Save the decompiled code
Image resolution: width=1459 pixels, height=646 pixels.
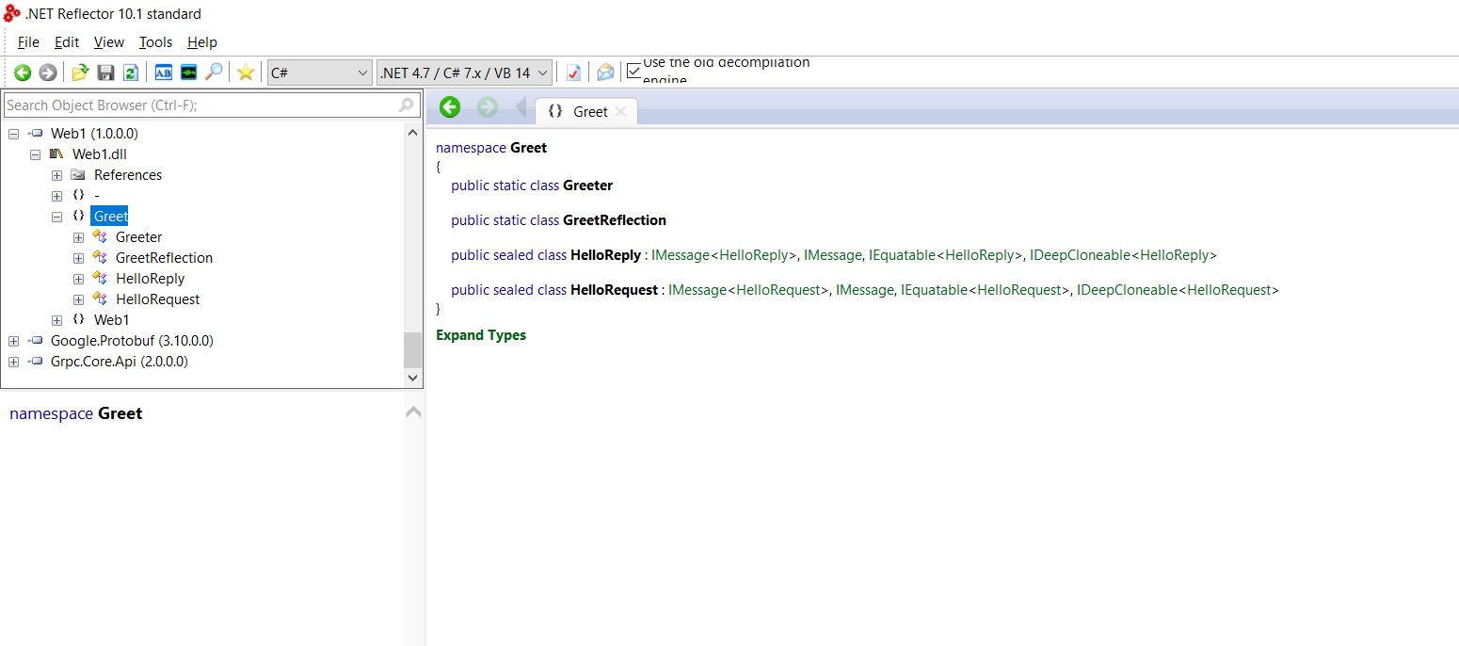point(105,72)
